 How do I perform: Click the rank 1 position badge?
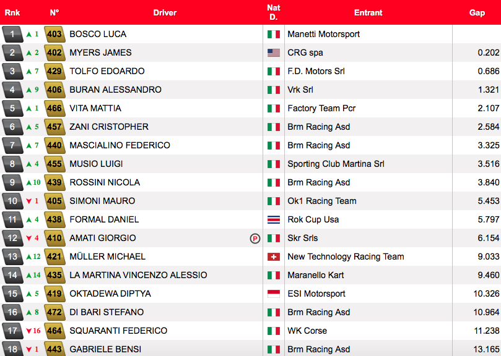click(12, 34)
